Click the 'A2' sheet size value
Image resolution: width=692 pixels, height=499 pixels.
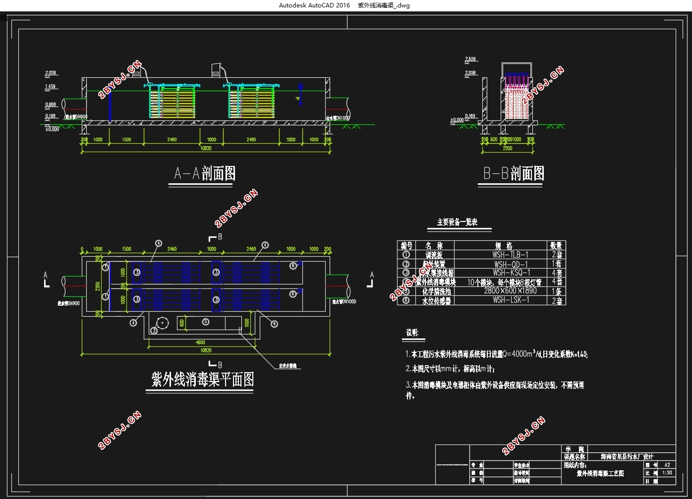click(667, 465)
